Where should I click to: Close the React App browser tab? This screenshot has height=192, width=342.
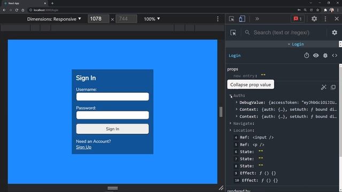(x=45, y=3)
